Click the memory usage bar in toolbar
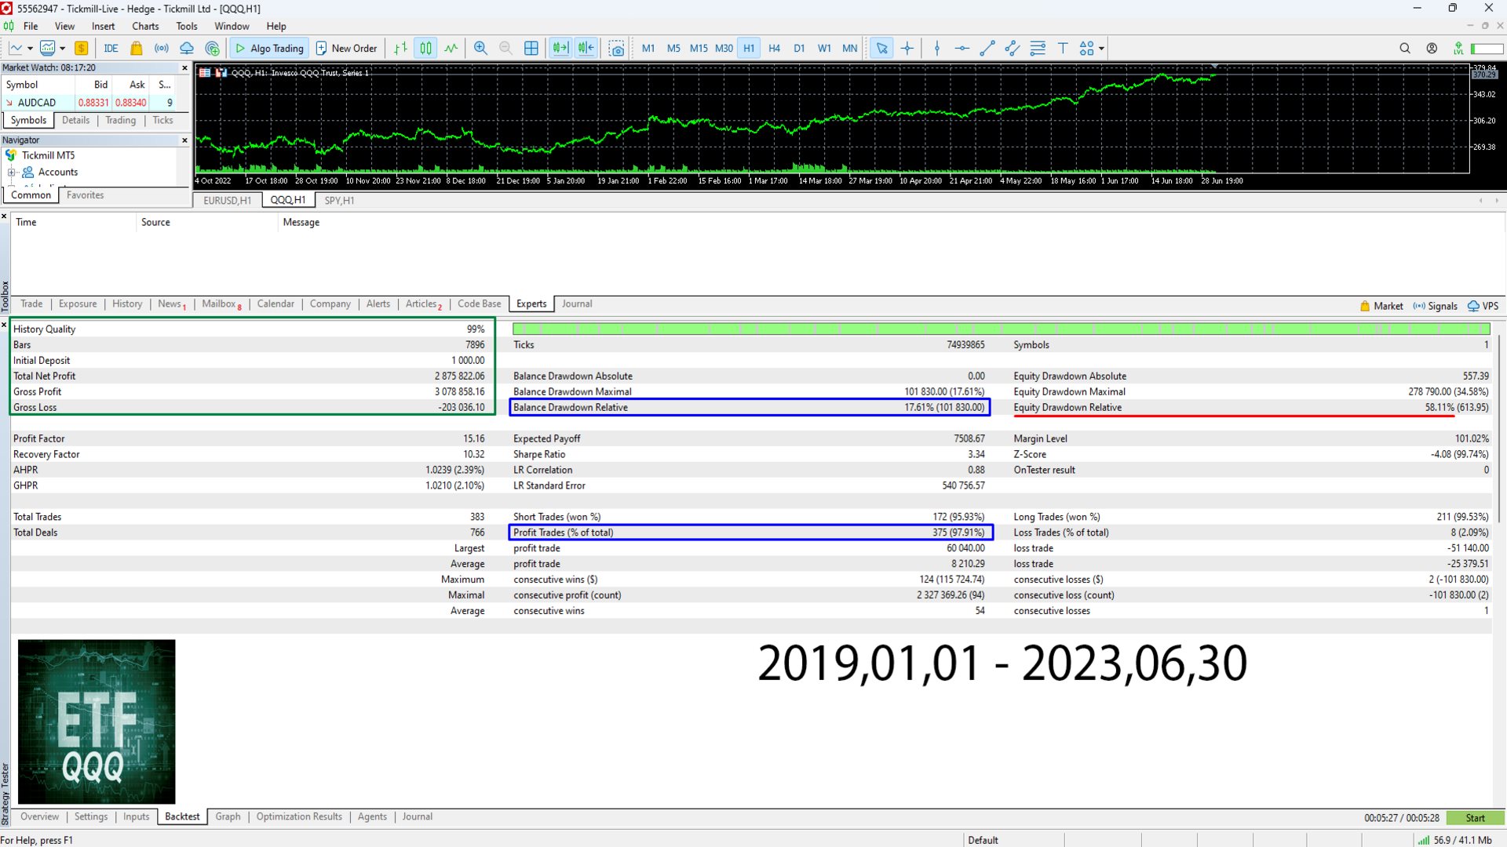Viewport: 1507px width, 847px height. pos(1487,48)
